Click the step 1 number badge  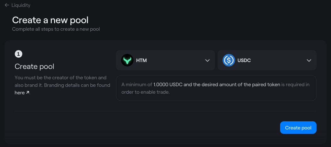click(x=18, y=54)
